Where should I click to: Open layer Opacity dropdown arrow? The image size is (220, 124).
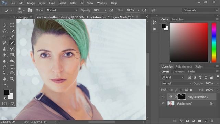(x=218, y=84)
